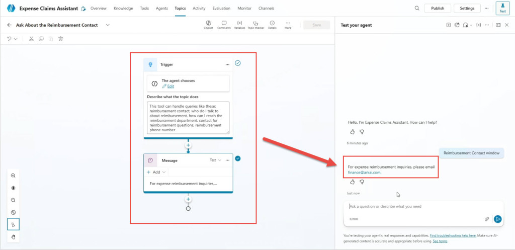This screenshot has height=250, width=515.
Task: Thumbs down the finance email reply
Action: (x=362, y=182)
